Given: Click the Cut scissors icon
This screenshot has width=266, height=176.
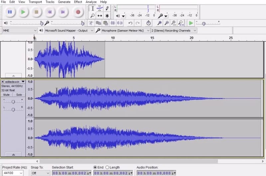Looking at the screenshot, I should 91,23.
